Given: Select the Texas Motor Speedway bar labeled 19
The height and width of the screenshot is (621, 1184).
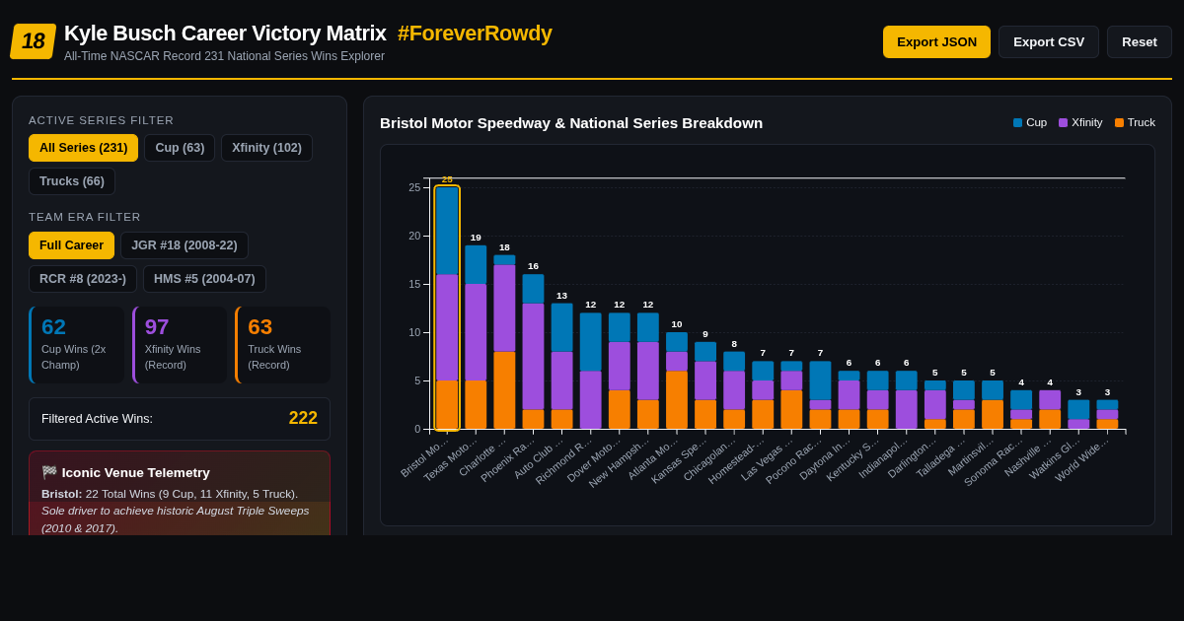Looking at the screenshot, I should (476, 337).
